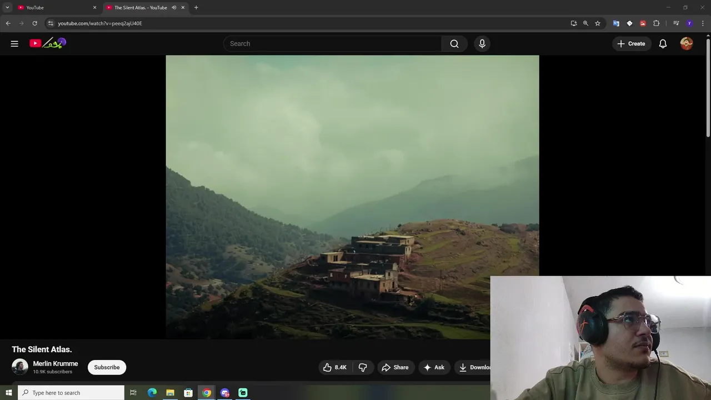Open Merlin Krumme channel avatar
Viewport: 711px width, 400px height.
[20, 367]
